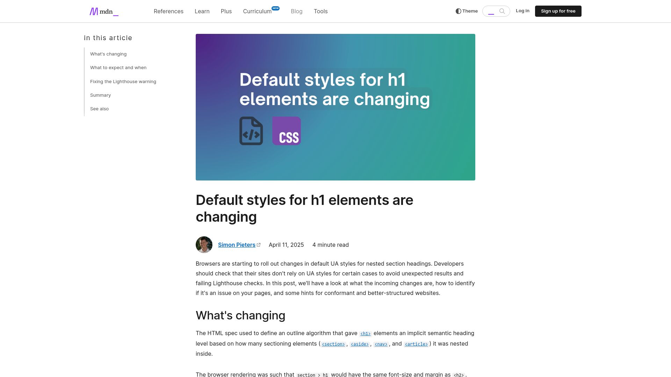
Task: Click the HTML file icon in hero image
Action: 251,131
